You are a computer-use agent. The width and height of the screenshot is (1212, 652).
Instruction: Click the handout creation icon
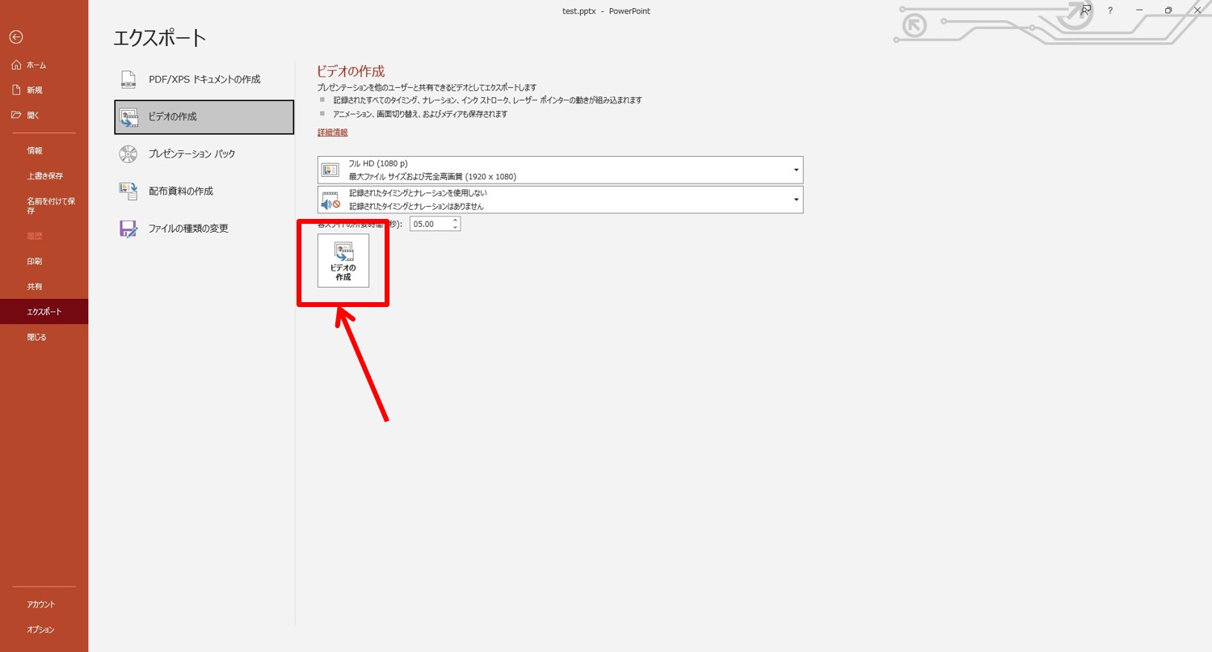tap(128, 191)
